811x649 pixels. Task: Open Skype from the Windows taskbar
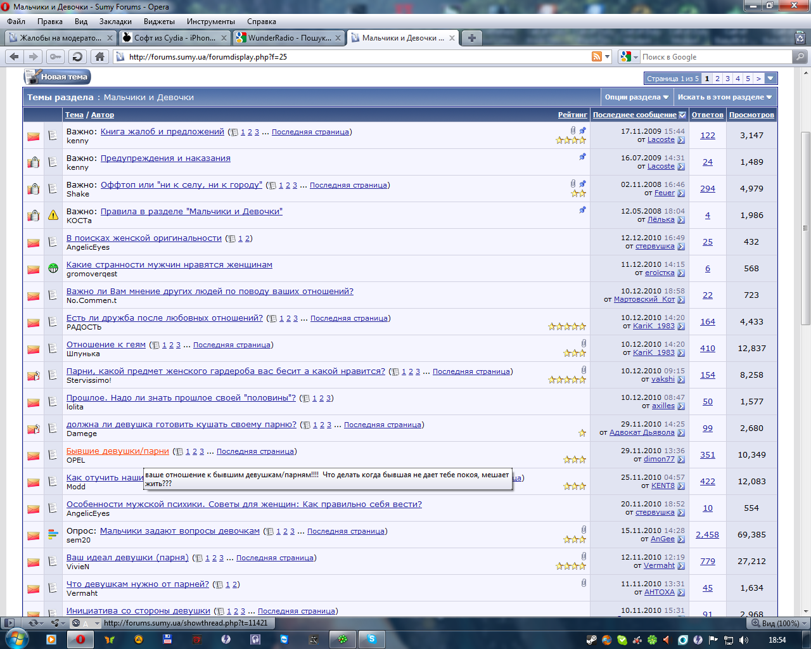371,639
